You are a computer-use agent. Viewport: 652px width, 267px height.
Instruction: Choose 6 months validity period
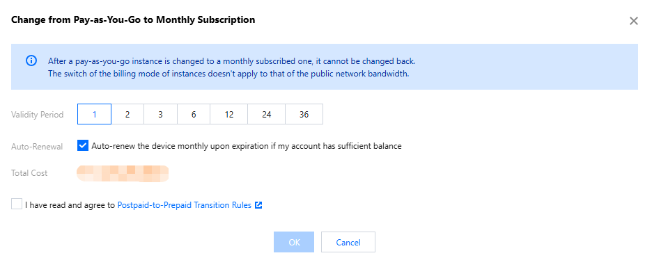tap(194, 114)
